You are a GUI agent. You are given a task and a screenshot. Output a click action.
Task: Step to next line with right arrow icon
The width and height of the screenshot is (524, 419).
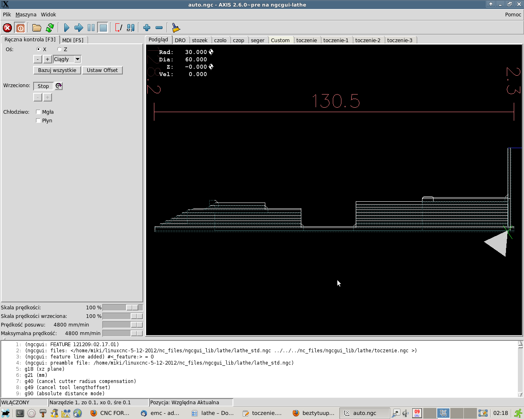point(79,28)
